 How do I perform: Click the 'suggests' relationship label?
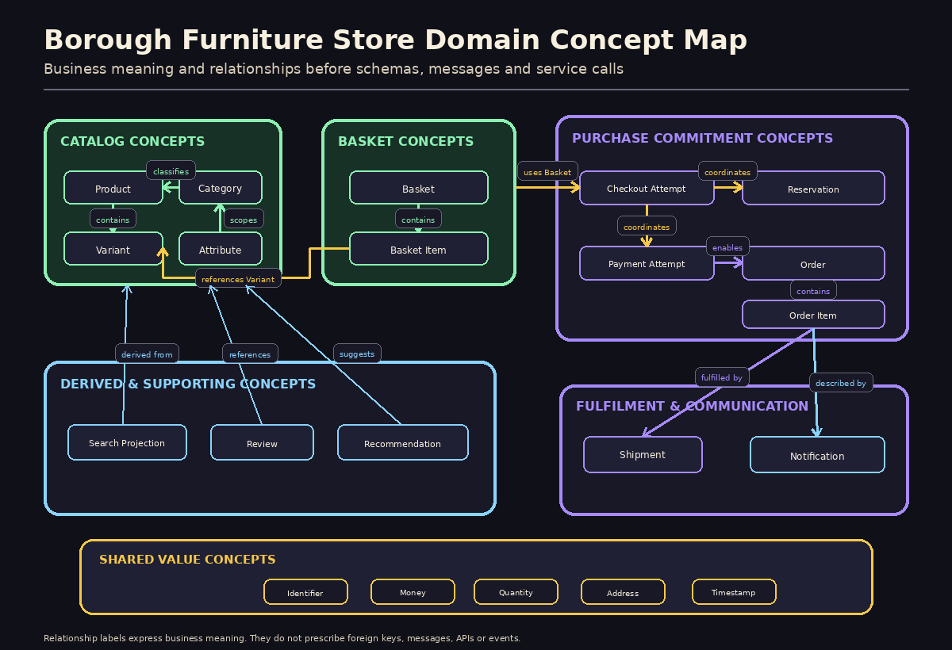point(357,354)
